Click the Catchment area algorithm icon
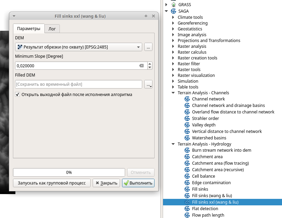This screenshot has width=282, height=218. point(187,157)
